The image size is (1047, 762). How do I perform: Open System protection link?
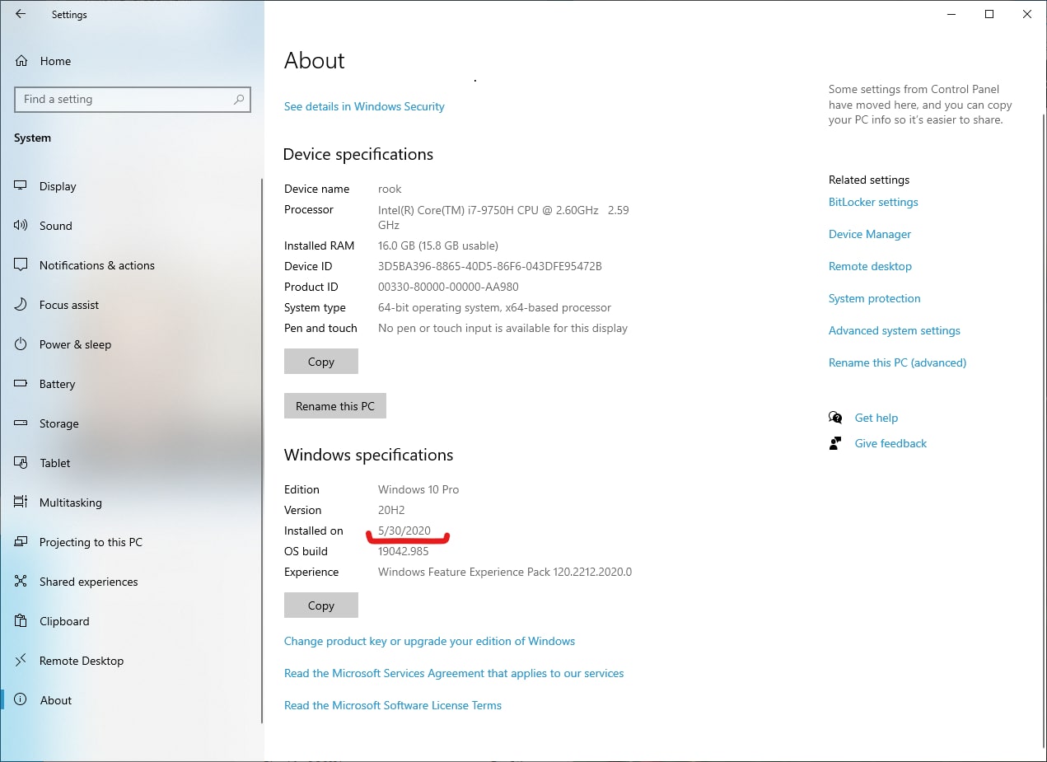(x=875, y=298)
